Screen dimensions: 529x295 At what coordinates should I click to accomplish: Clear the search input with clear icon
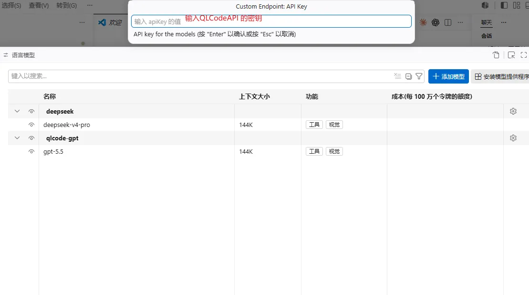pos(397,76)
